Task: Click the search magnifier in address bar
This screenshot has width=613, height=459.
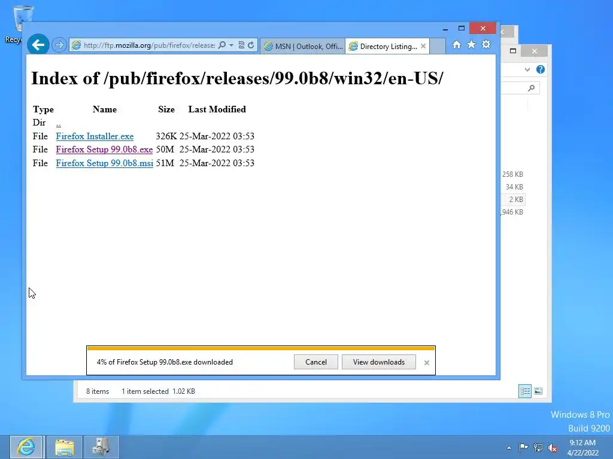Action: 222,45
